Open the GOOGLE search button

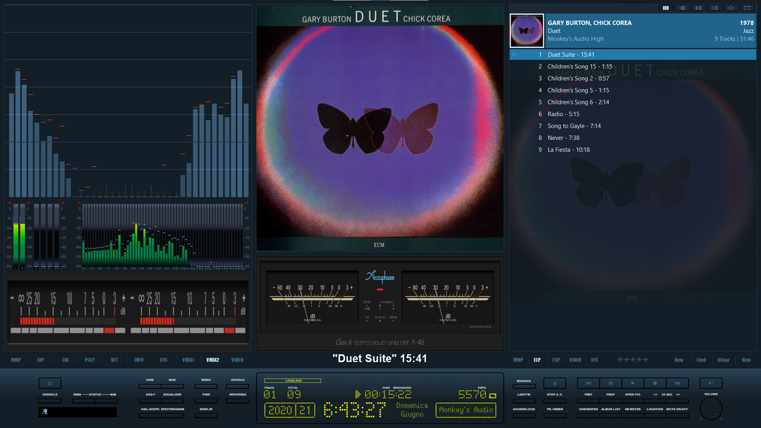pyautogui.click(x=237, y=386)
